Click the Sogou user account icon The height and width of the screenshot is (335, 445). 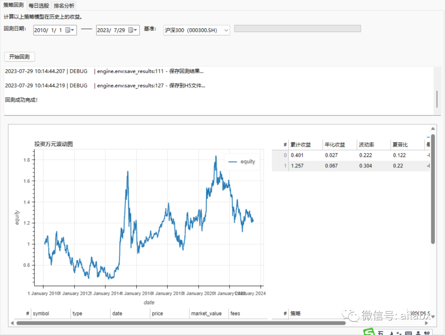[x=418, y=333]
